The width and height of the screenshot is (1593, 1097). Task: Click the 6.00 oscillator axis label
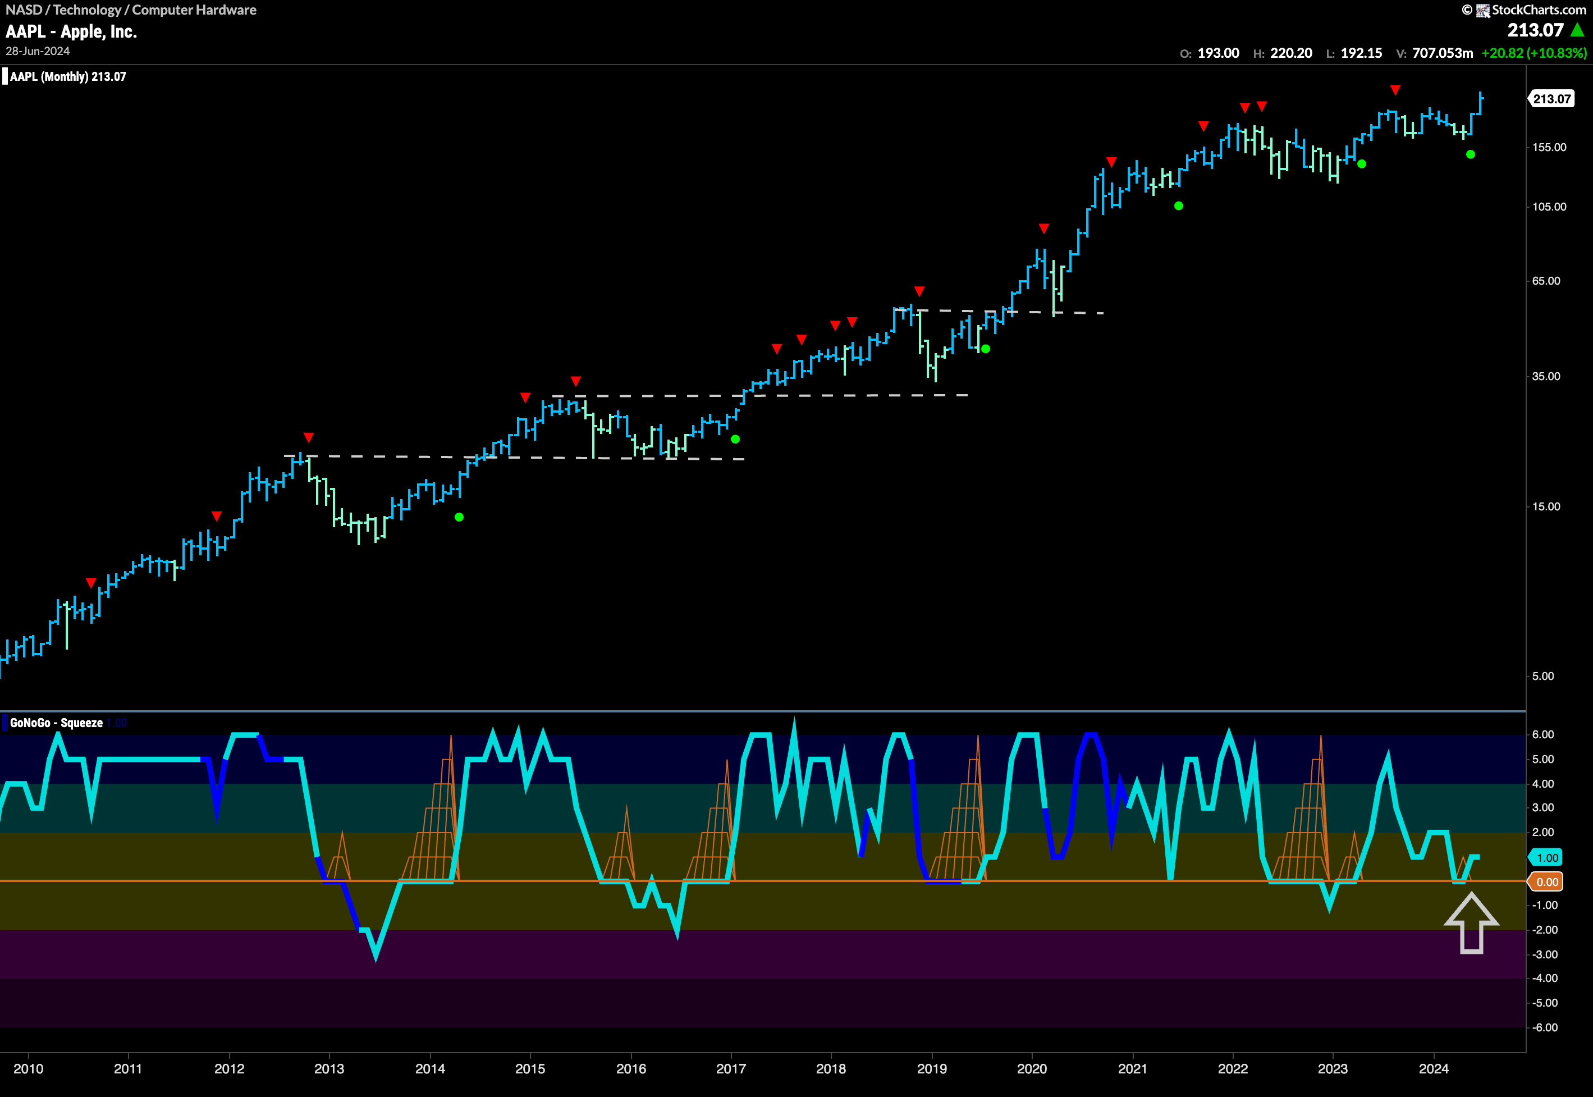pyautogui.click(x=1544, y=735)
